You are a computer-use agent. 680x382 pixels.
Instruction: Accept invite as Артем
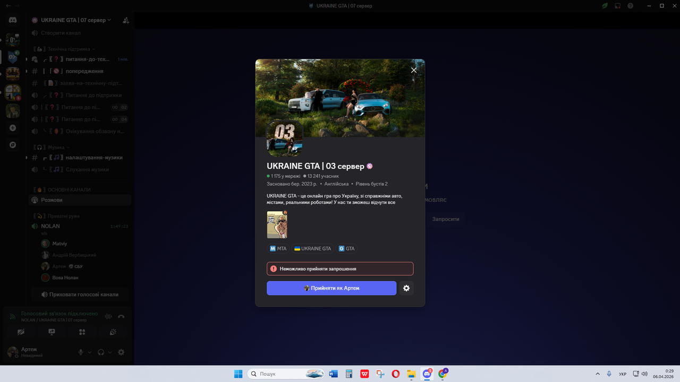[x=331, y=288]
